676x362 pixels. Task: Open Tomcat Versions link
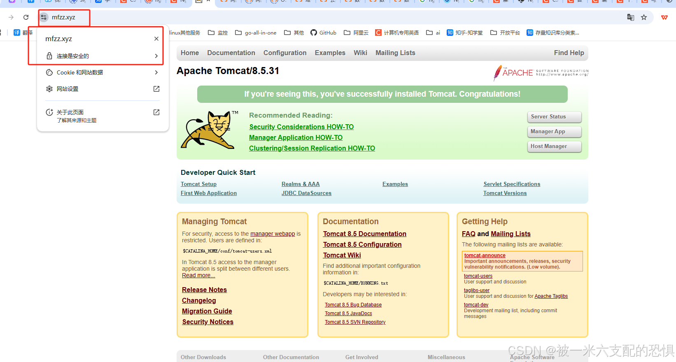(x=505, y=193)
